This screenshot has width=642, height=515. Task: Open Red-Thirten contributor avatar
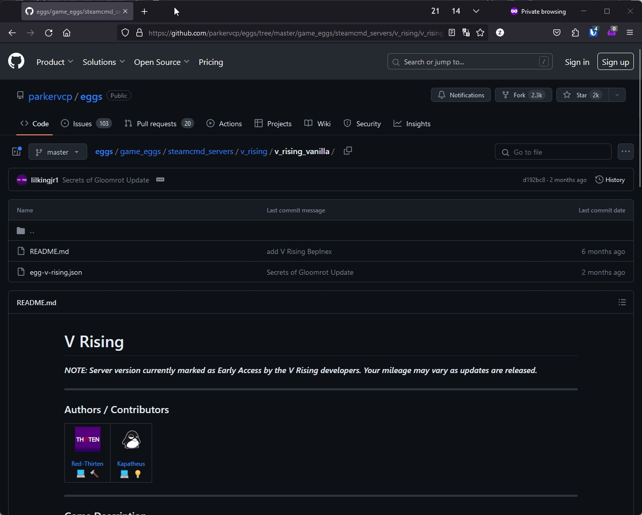pos(88,439)
